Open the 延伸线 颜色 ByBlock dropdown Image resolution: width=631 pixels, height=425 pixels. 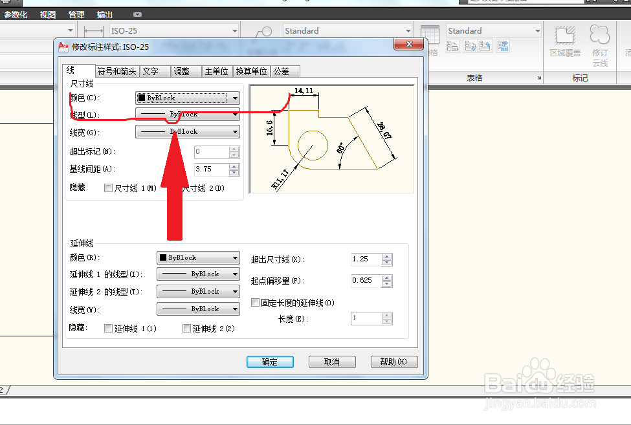(x=198, y=257)
